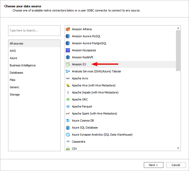Screen dimensions: 189x171
Task: Focus the search connectors field
Action: tap(34, 30)
